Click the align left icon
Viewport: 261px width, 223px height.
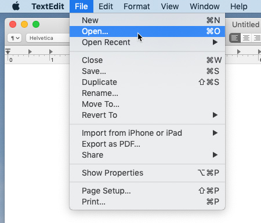tap(235, 38)
